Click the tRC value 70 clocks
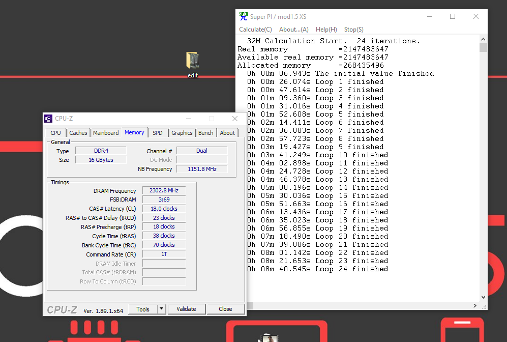 (x=164, y=245)
